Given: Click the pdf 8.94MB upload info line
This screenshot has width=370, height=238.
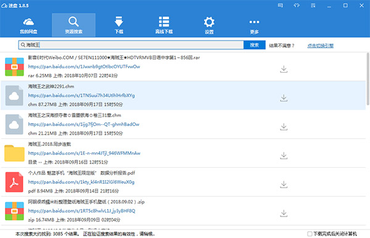Looking at the screenshot, I should coord(73,191).
